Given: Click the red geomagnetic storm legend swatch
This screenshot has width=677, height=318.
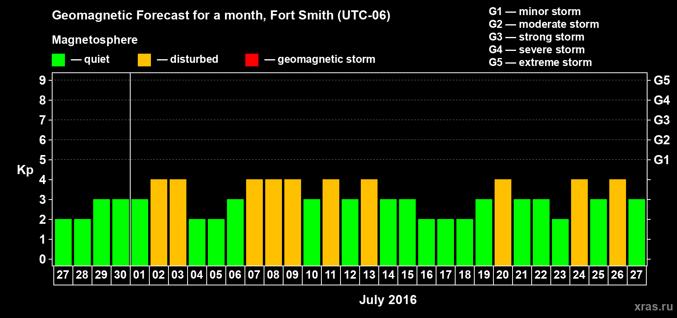Looking at the screenshot, I should tap(252, 60).
